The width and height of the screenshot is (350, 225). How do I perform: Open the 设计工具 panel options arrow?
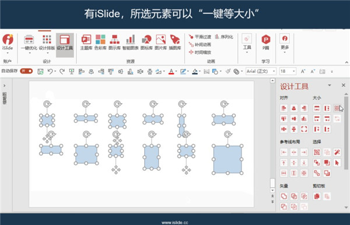[x=329, y=85]
